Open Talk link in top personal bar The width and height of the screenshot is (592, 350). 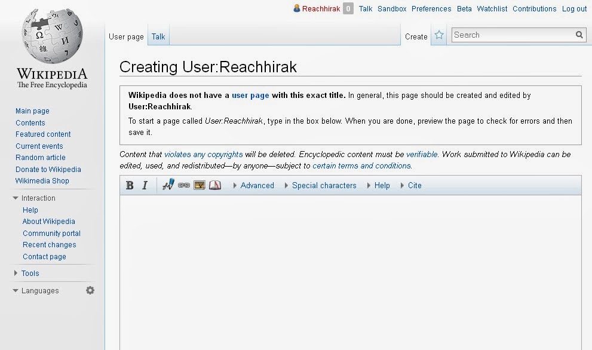point(366,9)
